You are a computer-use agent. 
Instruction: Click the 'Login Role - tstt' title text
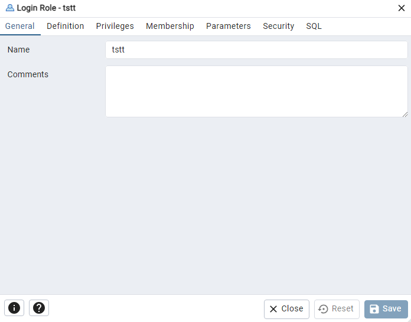[x=46, y=8]
